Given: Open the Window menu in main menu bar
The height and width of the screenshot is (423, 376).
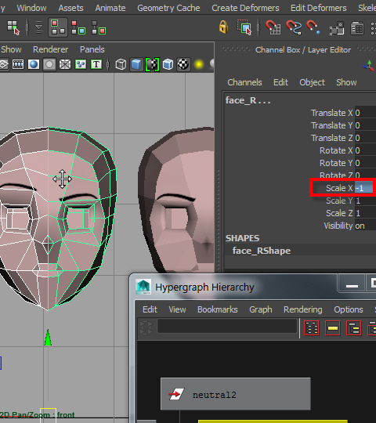Looking at the screenshot, I should click(x=31, y=8).
